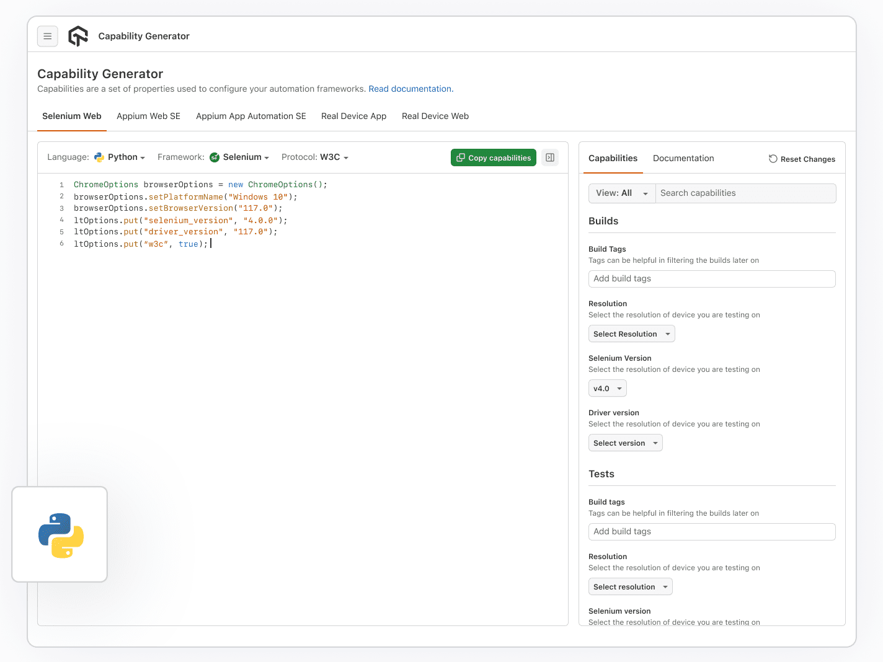Switch to the Real Device Web tab
The width and height of the screenshot is (883, 662).
click(435, 117)
